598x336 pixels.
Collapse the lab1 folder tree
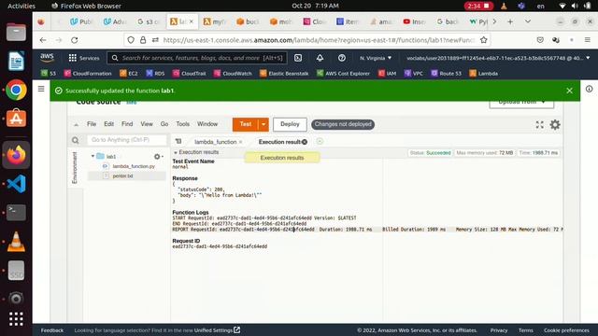(x=93, y=156)
